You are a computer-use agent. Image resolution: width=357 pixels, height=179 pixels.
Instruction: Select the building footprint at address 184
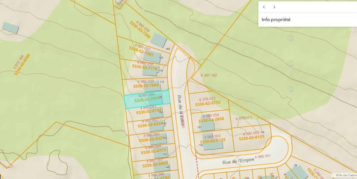pyautogui.click(x=158, y=40)
